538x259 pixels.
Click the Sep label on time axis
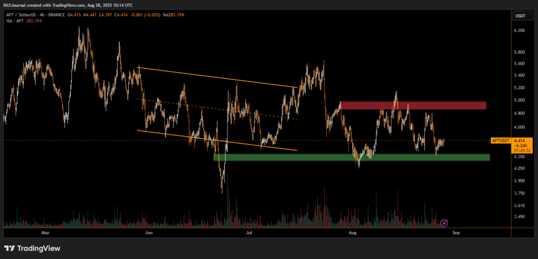click(456, 232)
